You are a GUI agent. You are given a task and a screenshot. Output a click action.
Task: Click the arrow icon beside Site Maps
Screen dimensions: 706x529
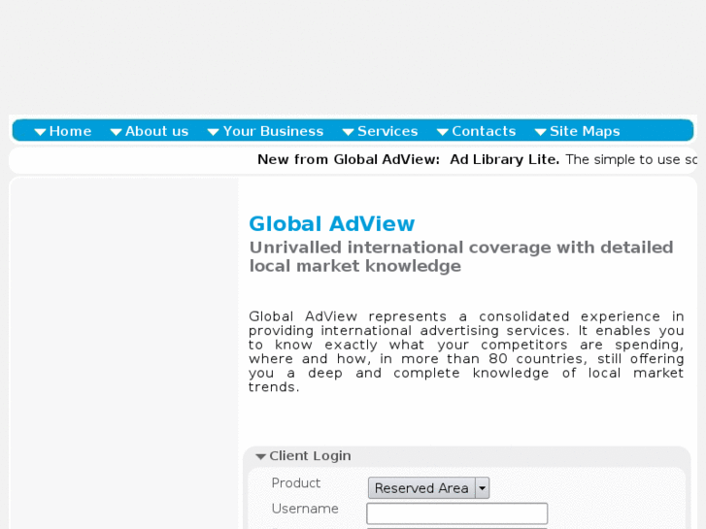[x=541, y=132]
